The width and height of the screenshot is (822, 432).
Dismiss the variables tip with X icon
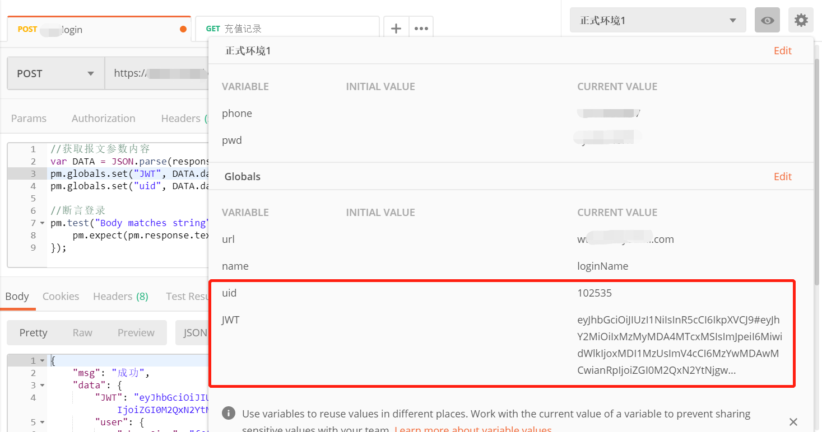point(793,421)
